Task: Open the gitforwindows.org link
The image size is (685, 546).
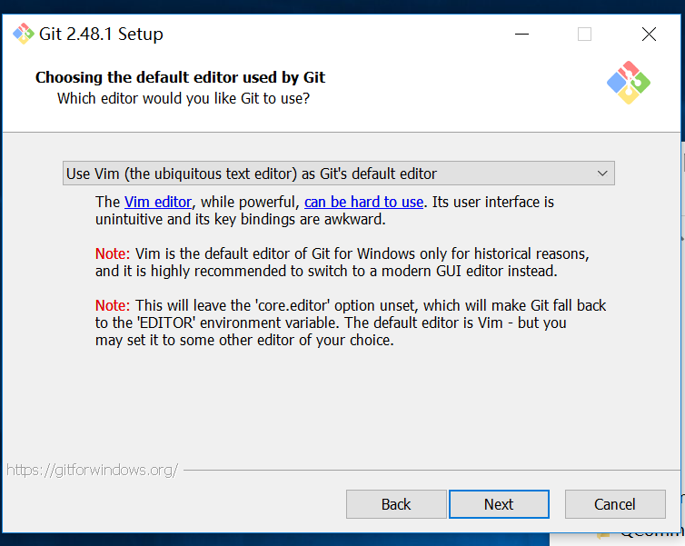Action: (92, 470)
